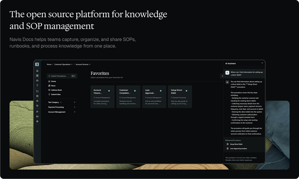Image resolution: width=299 pixels, height=179 pixels.
Task: Open the Loan Approval procedure card
Action: 154,97
